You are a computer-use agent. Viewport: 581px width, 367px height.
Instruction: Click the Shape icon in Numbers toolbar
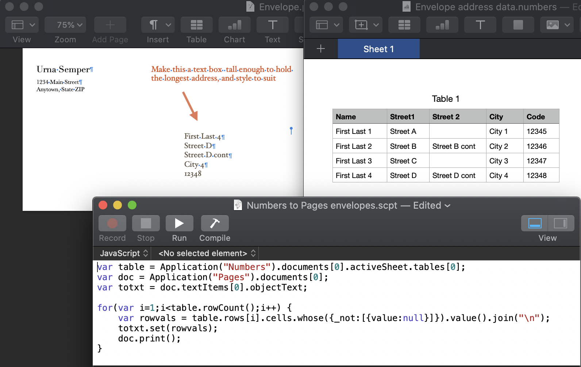coord(518,25)
